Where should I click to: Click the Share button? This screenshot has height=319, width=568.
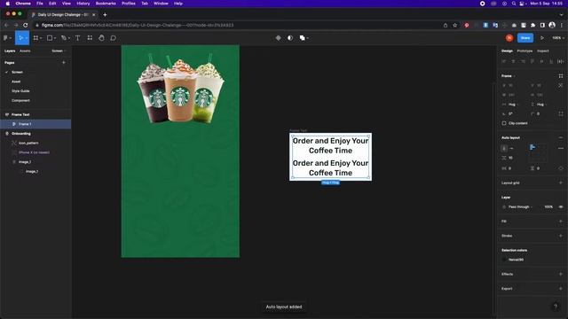tap(525, 38)
